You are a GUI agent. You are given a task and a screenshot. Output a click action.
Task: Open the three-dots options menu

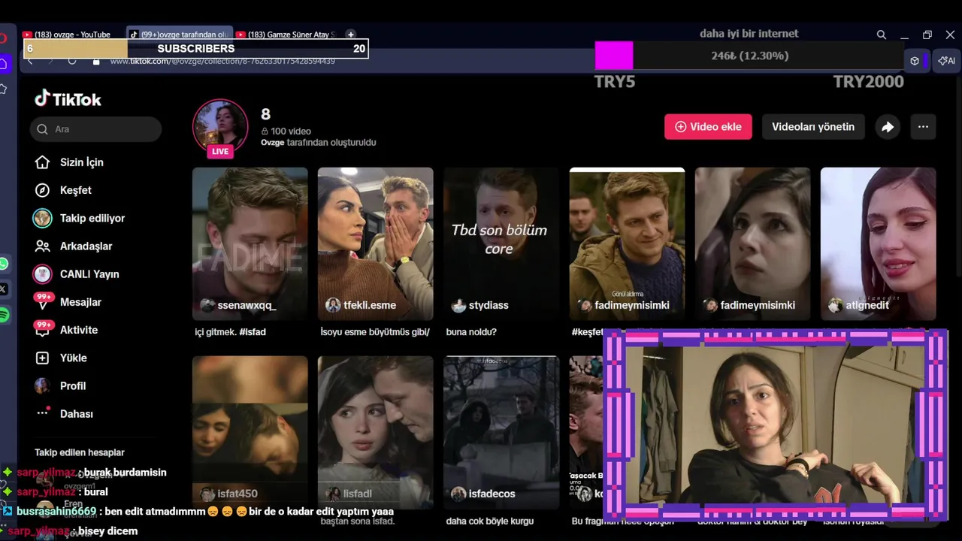[923, 127]
